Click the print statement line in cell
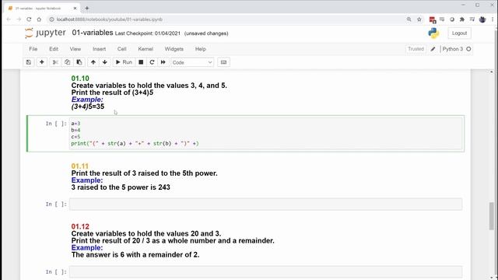The image size is (498, 280). pyautogui.click(x=135, y=143)
